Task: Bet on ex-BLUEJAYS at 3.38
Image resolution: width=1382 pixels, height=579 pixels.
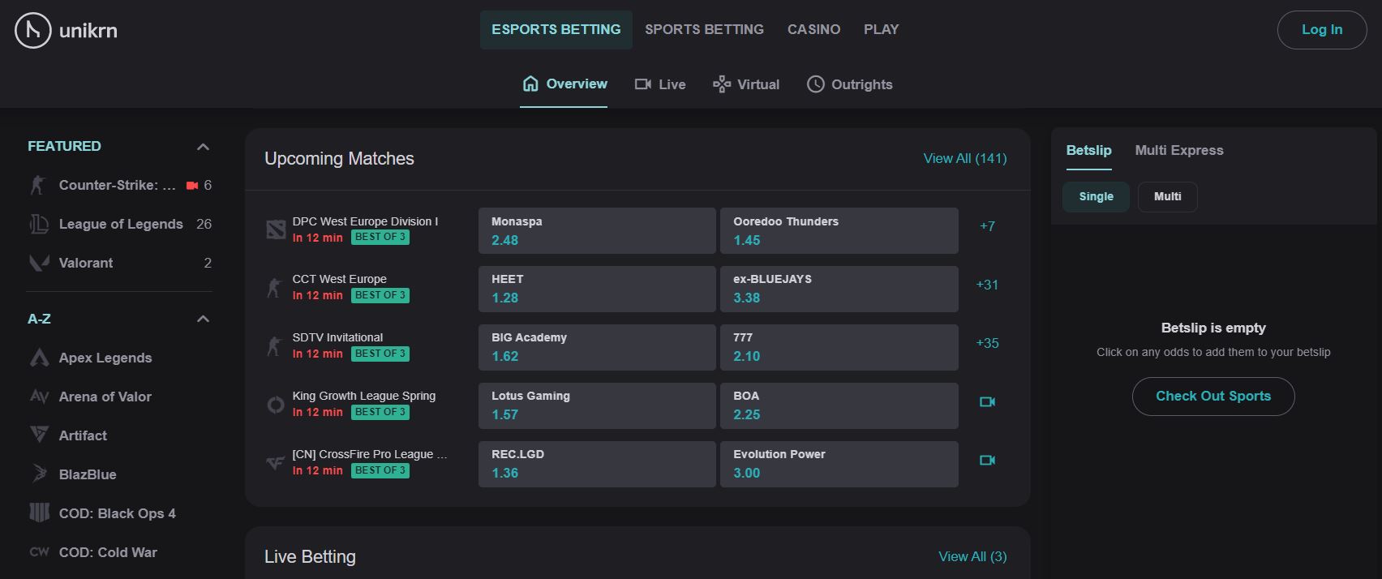Action: (839, 289)
